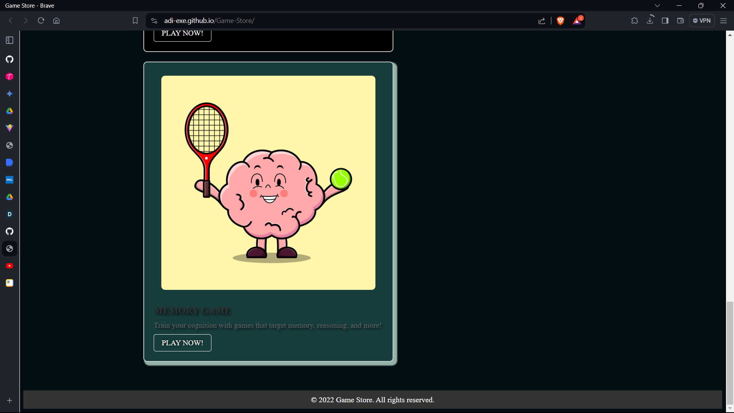Screen dimensions: 734x413
Task: Open the extensions puzzle icon
Action: coord(635,21)
